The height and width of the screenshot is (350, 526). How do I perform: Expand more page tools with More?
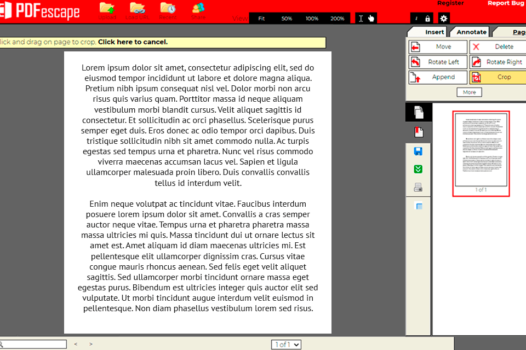469,92
